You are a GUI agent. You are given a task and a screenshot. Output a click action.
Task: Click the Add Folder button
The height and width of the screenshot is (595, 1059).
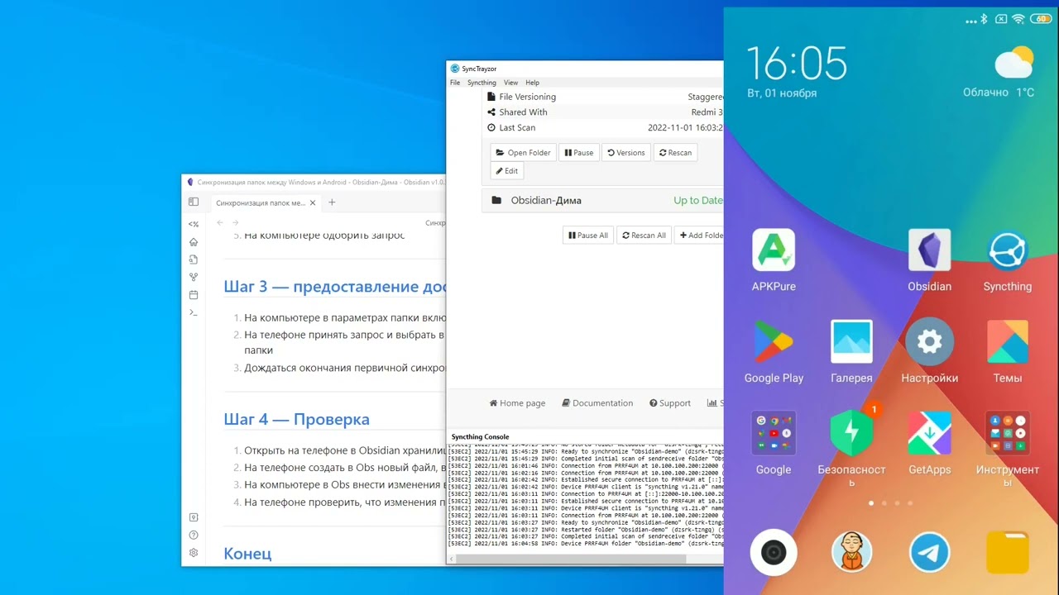pos(700,236)
